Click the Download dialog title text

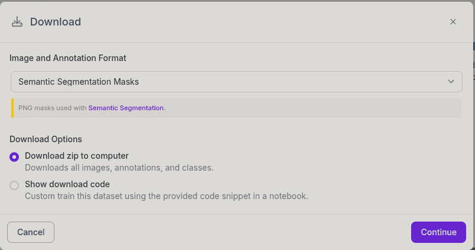click(56, 22)
